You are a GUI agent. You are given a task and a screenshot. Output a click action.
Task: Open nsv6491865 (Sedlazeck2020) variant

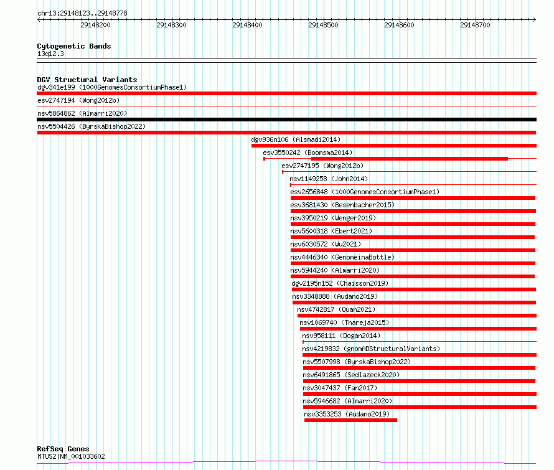coord(351,375)
